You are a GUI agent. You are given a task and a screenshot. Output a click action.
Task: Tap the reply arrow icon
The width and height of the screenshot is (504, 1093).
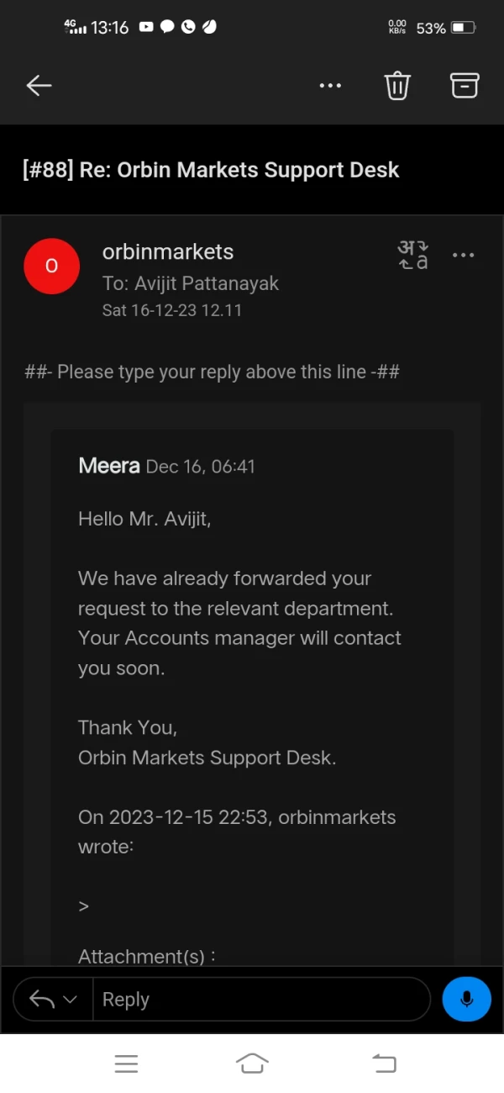tap(42, 999)
